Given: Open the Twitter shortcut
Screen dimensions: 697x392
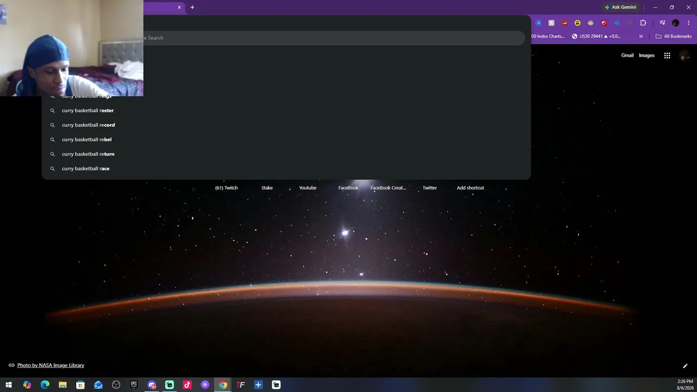Looking at the screenshot, I should 430,188.
